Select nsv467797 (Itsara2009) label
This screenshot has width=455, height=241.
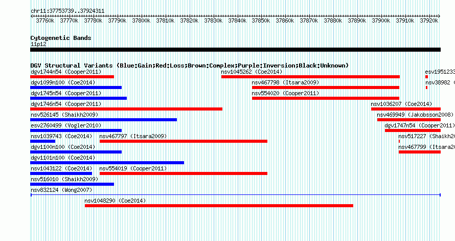133,136
